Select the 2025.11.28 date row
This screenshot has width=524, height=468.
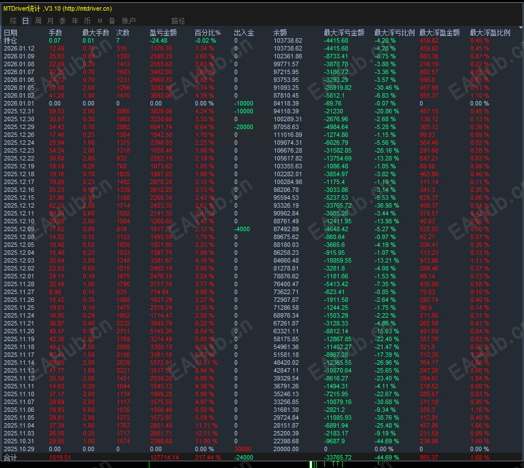(x=19, y=284)
